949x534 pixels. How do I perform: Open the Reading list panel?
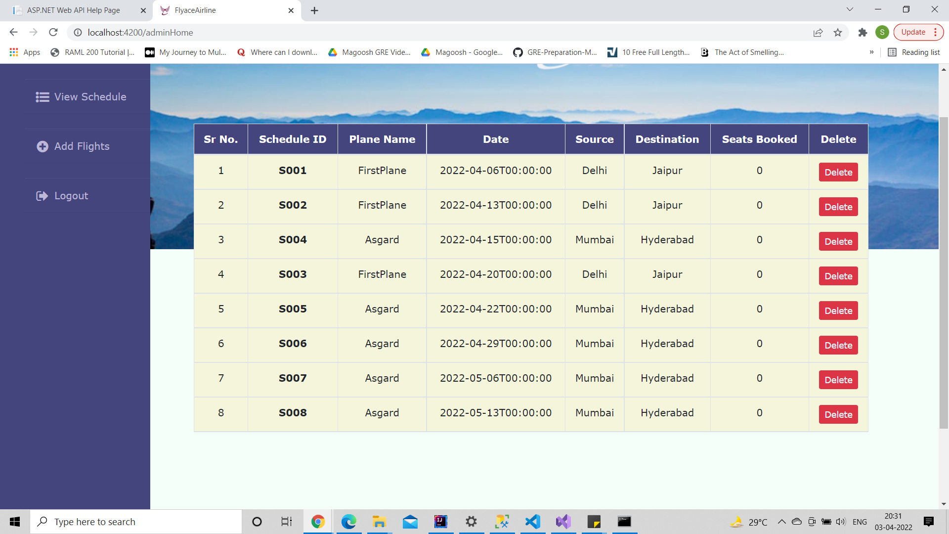pos(914,52)
